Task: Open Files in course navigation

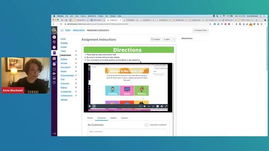Action: (x=63, y=79)
